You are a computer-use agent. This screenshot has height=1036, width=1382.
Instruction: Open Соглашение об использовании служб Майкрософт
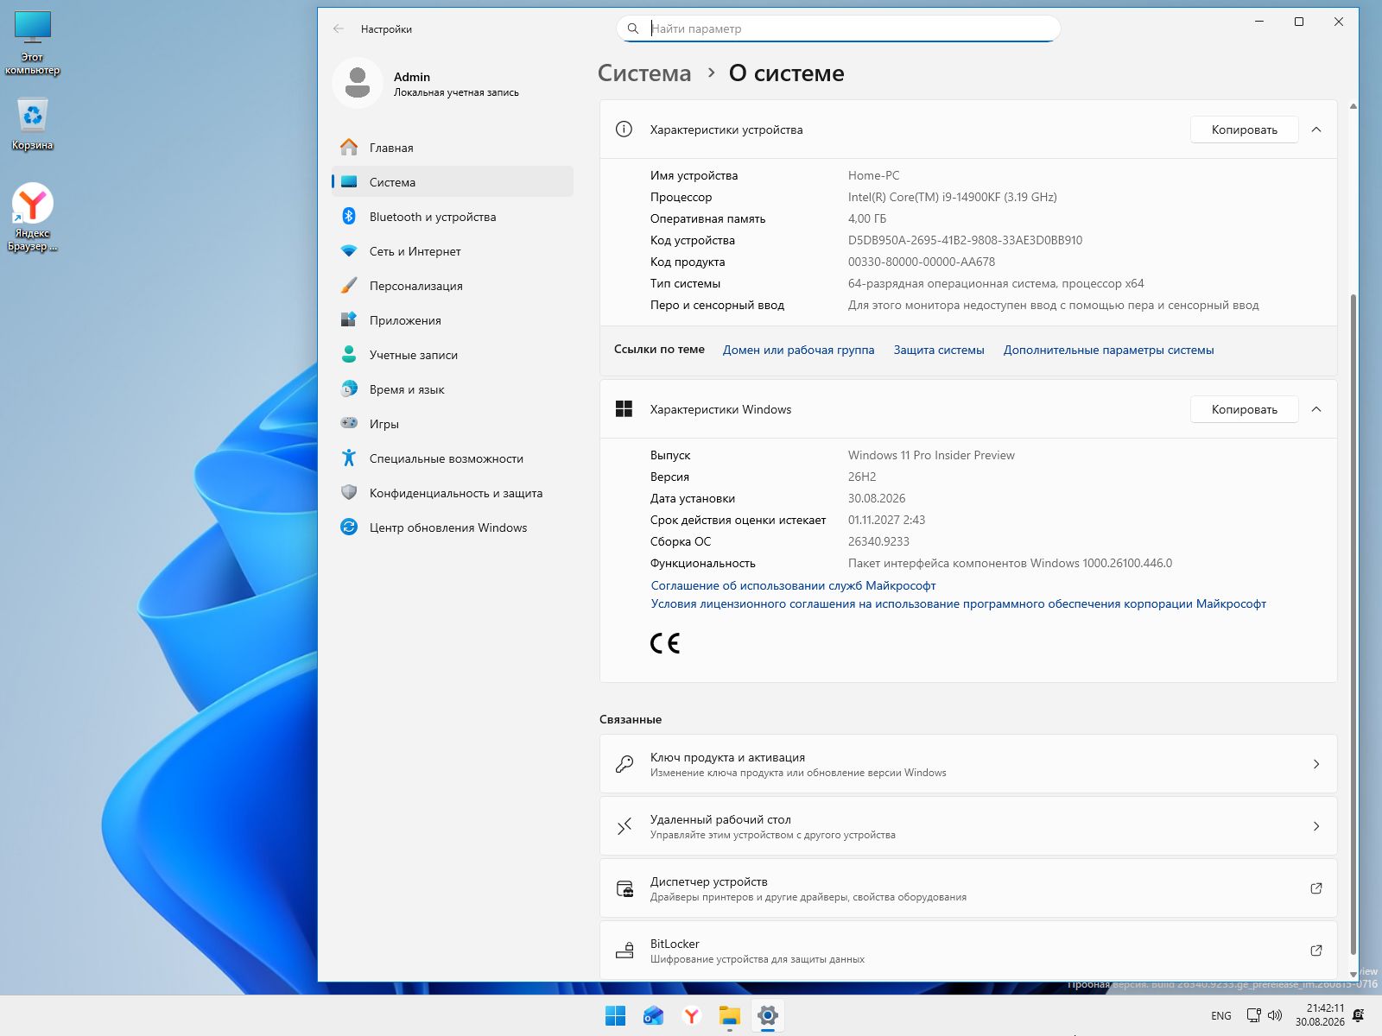pos(793,585)
